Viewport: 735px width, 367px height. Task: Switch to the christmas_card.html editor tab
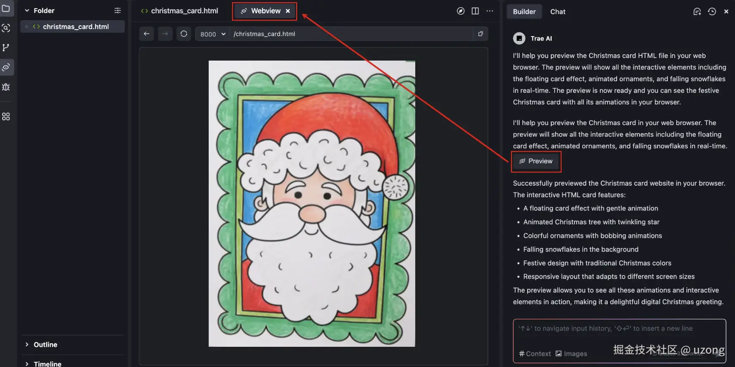180,11
